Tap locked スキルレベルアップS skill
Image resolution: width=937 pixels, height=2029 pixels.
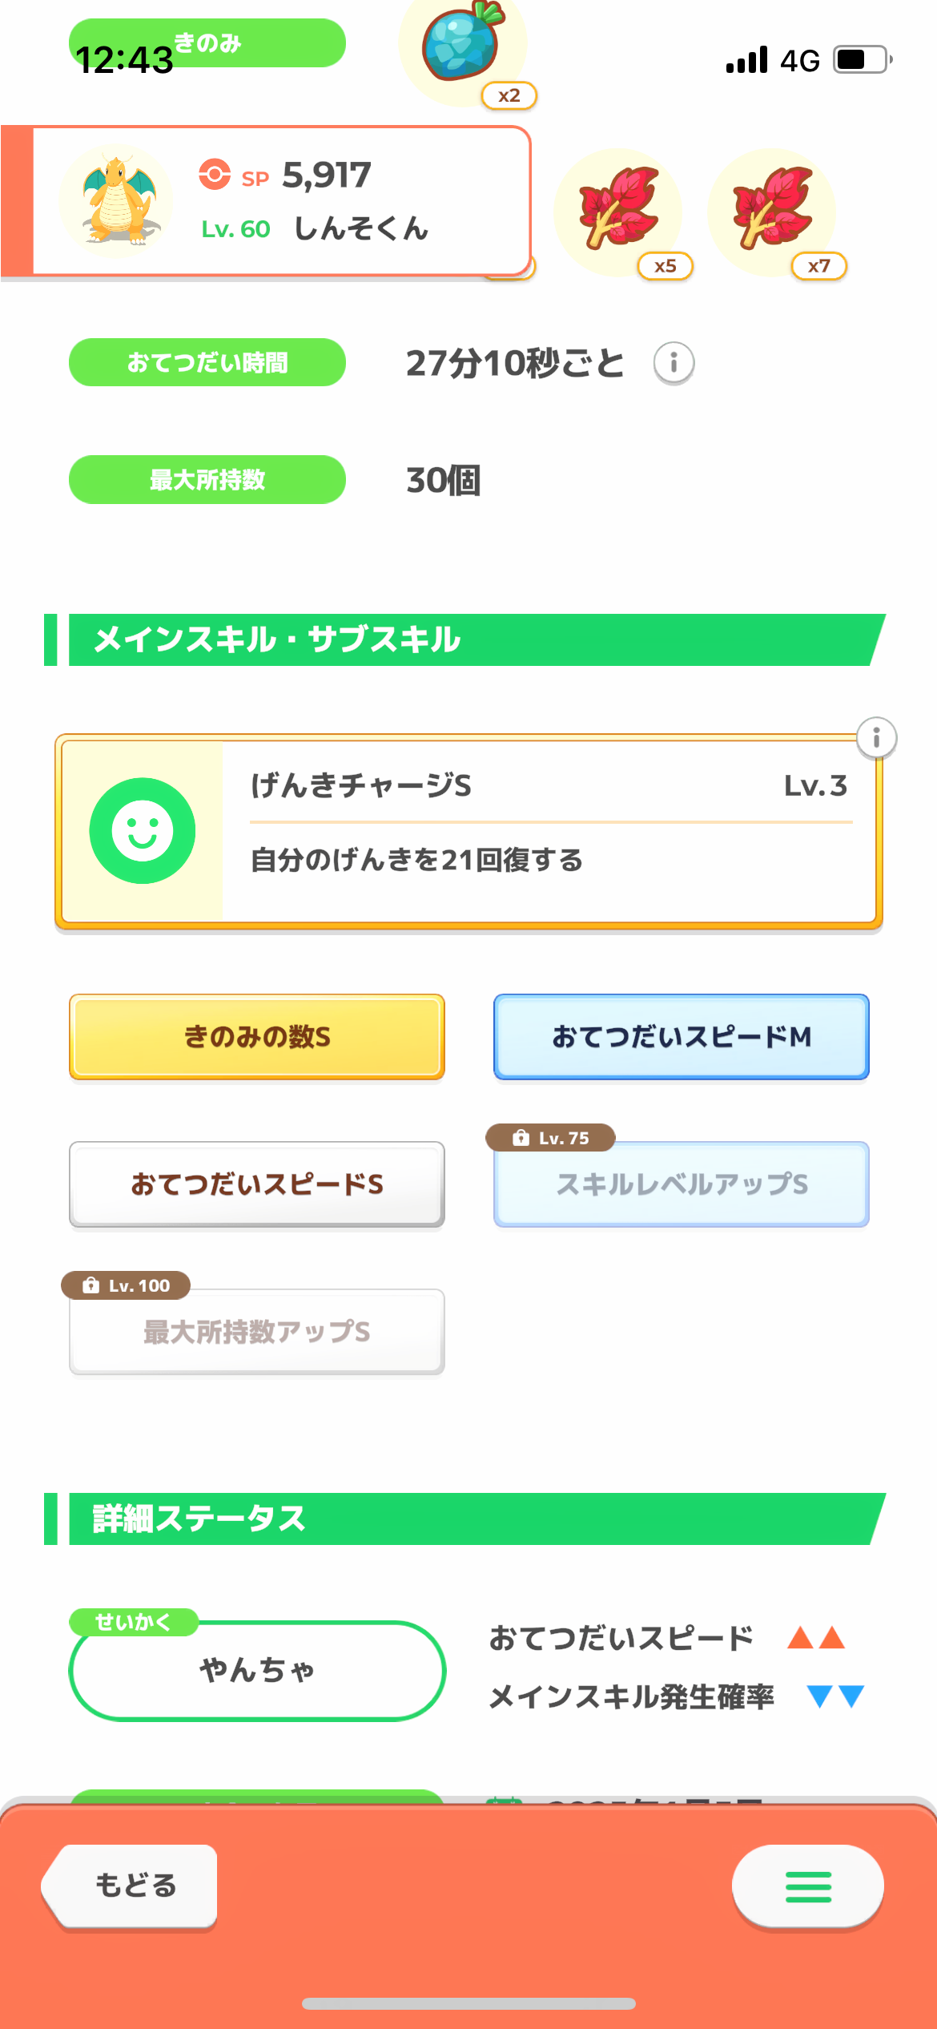(681, 1184)
